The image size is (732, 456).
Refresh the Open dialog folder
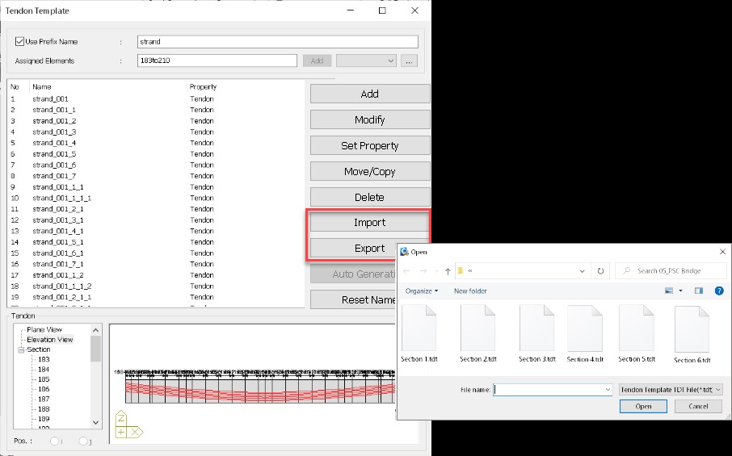pos(601,271)
